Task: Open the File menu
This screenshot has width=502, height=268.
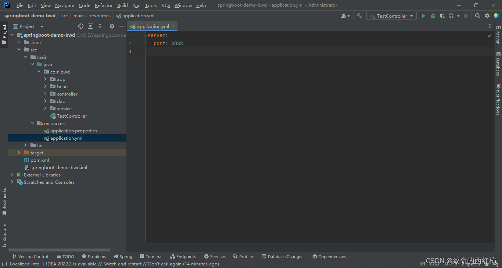Action: point(20,5)
